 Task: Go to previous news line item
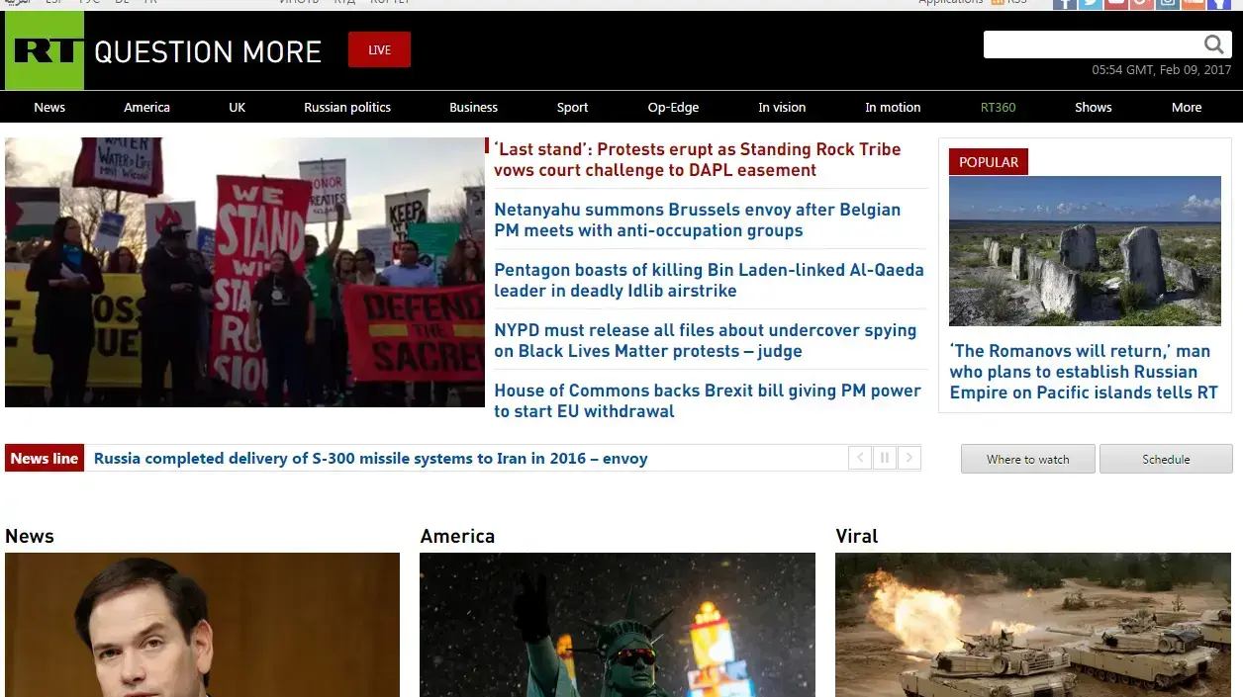(860, 458)
